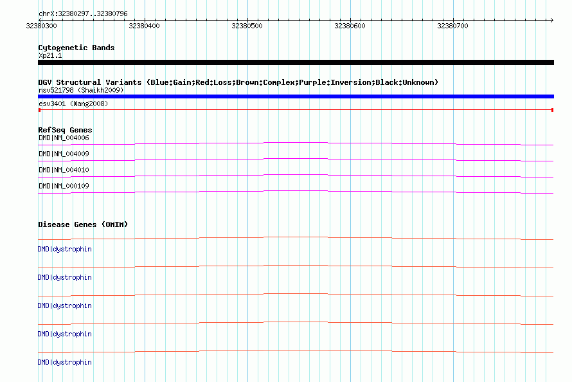Click the chrX:32380297..32380796 coordinate label
The image size is (572, 382).
83,14
